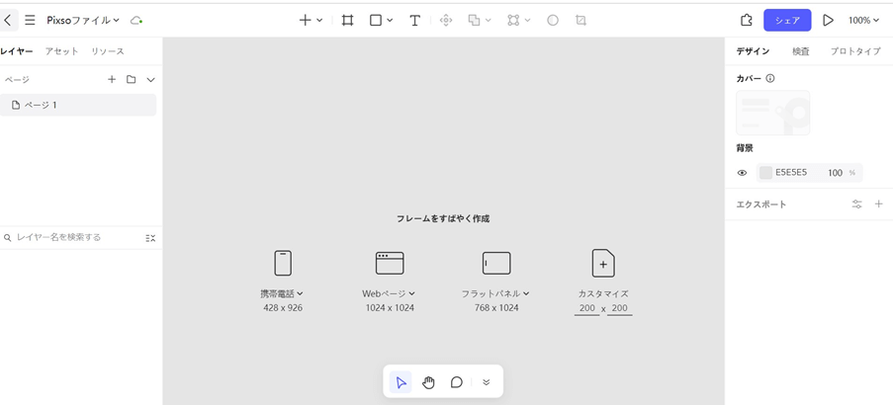Create a page folder

point(131,80)
